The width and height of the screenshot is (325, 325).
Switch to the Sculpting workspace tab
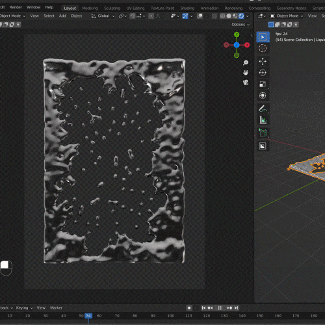(112, 8)
